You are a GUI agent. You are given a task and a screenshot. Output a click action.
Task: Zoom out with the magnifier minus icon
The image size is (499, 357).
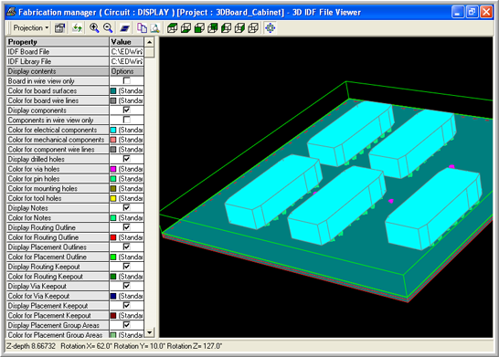[108, 28]
